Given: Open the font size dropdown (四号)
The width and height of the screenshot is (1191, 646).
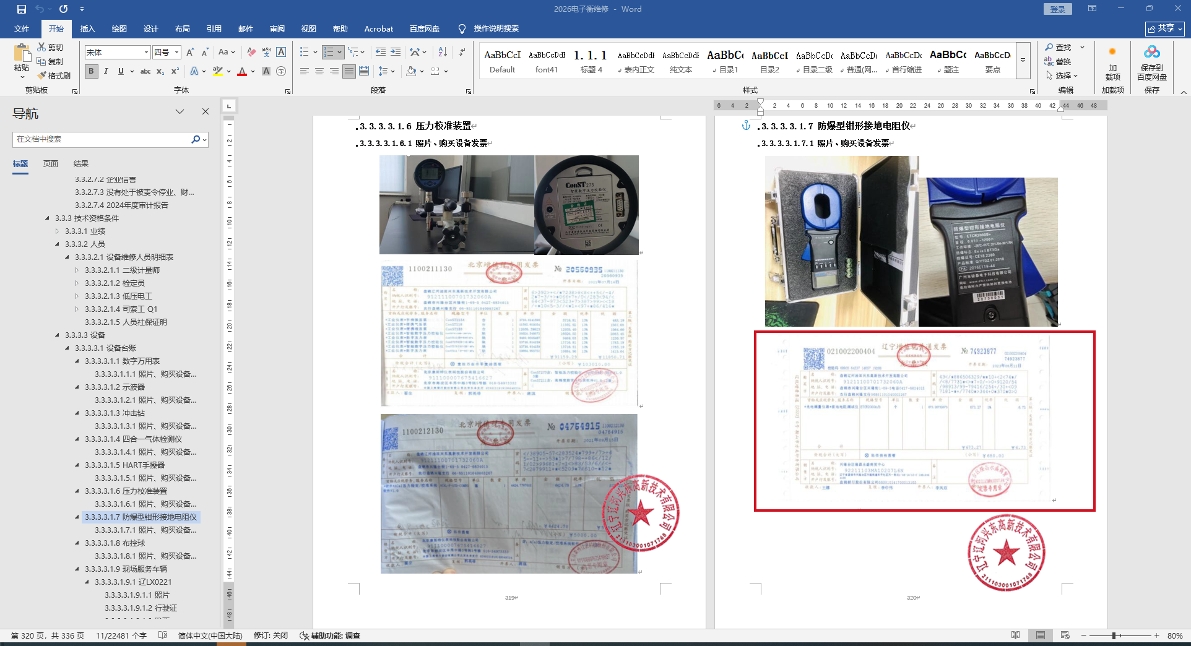Looking at the screenshot, I should coord(176,52).
